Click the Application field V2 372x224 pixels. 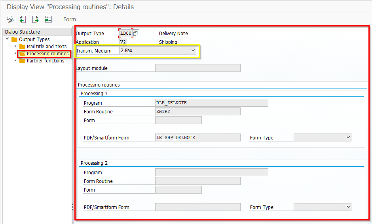coord(123,42)
